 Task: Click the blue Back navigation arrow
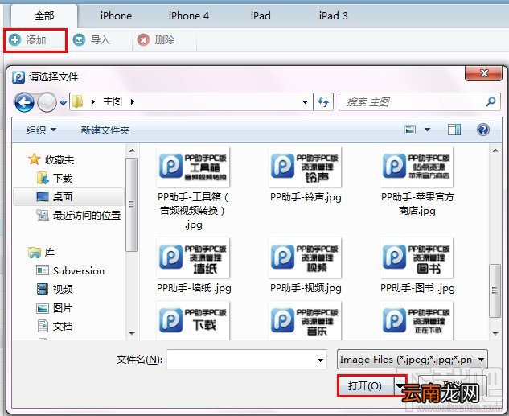(25, 102)
